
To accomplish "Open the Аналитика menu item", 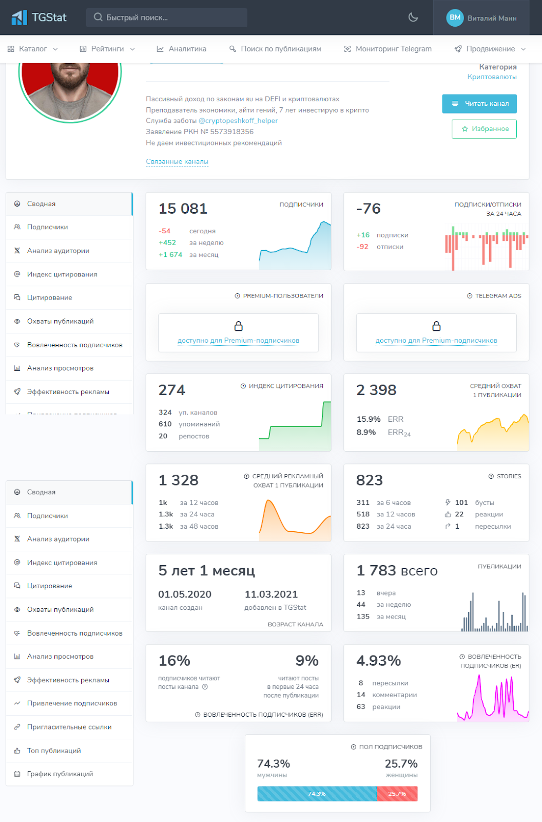I will click(181, 49).
